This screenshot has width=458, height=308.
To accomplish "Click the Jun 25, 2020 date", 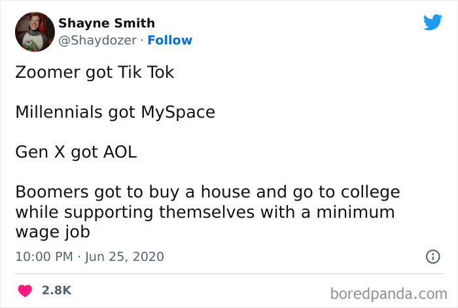I will (x=124, y=257).
